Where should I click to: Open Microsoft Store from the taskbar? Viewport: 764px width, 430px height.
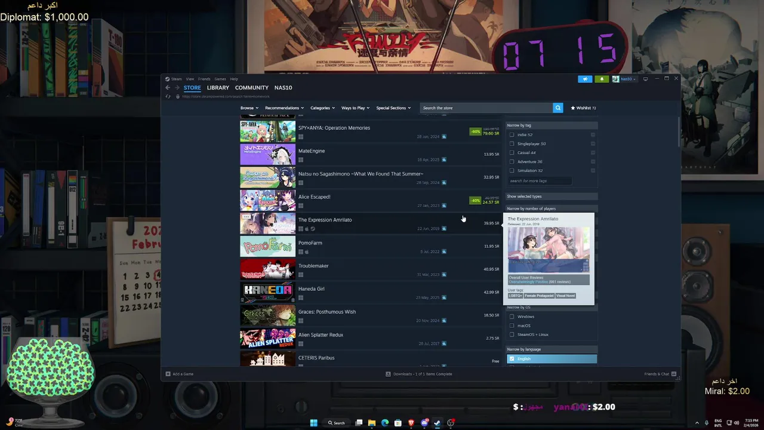(398, 423)
